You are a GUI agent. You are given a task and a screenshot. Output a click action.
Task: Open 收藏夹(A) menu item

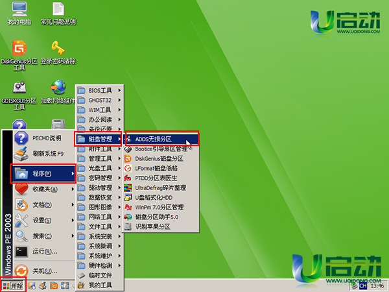pyautogui.click(x=44, y=189)
